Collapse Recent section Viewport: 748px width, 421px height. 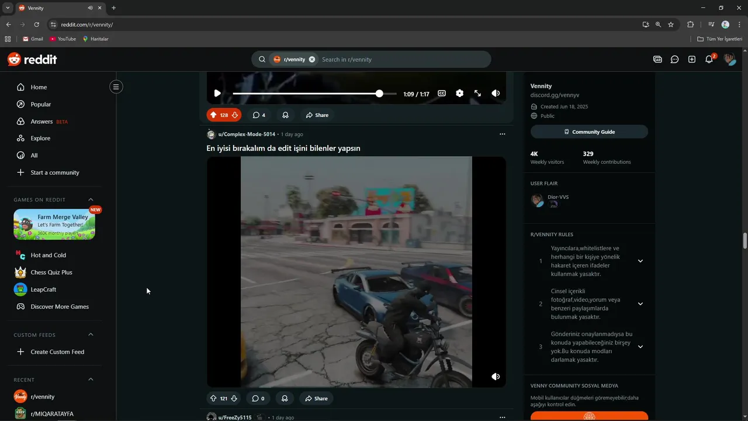pos(91,379)
